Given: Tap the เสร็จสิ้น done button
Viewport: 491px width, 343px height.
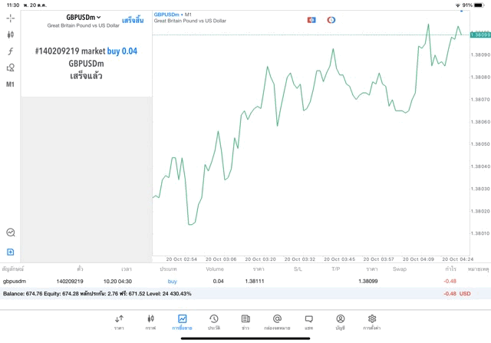Looking at the screenshot, I should pyautogui.click(x=133, y=21).
